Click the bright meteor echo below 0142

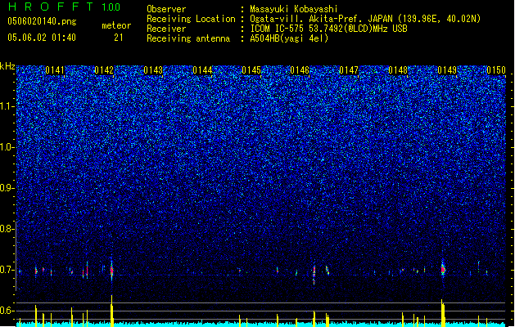[x=111, y=271]
